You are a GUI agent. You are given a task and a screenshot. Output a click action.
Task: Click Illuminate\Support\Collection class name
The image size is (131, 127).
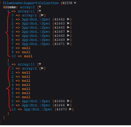click(31, 3)
